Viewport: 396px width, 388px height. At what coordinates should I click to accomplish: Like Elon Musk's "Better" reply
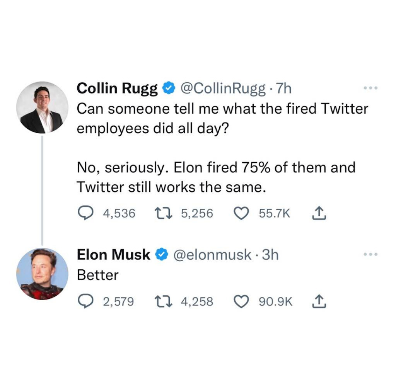(x=241, y=301)
